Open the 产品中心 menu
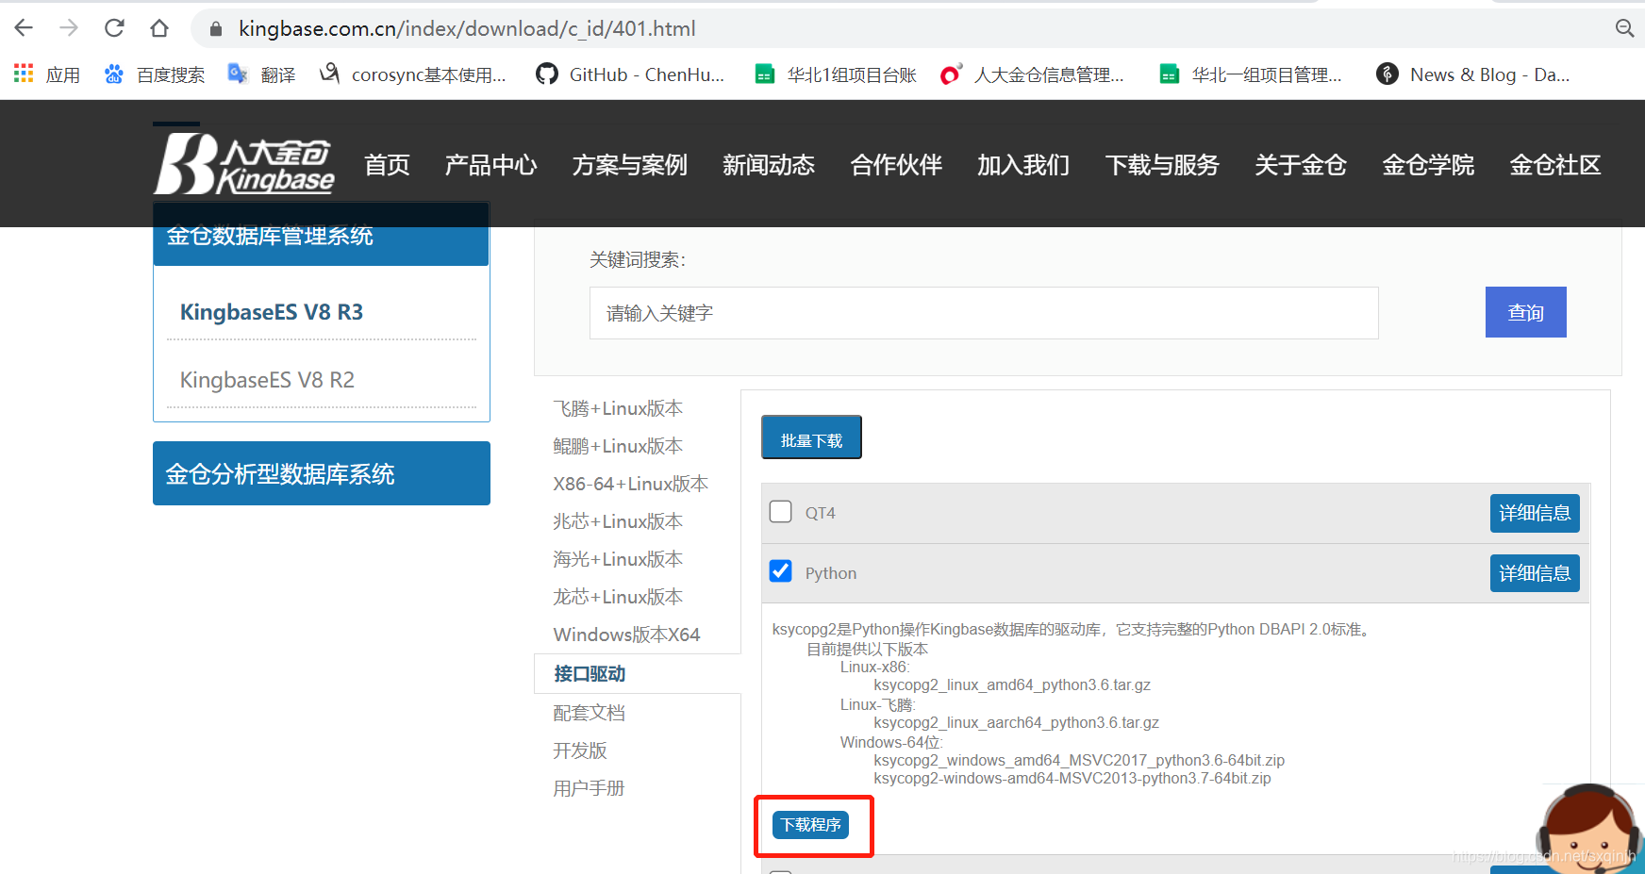Viewport: 1645px width, 874px height. point(490,165)
